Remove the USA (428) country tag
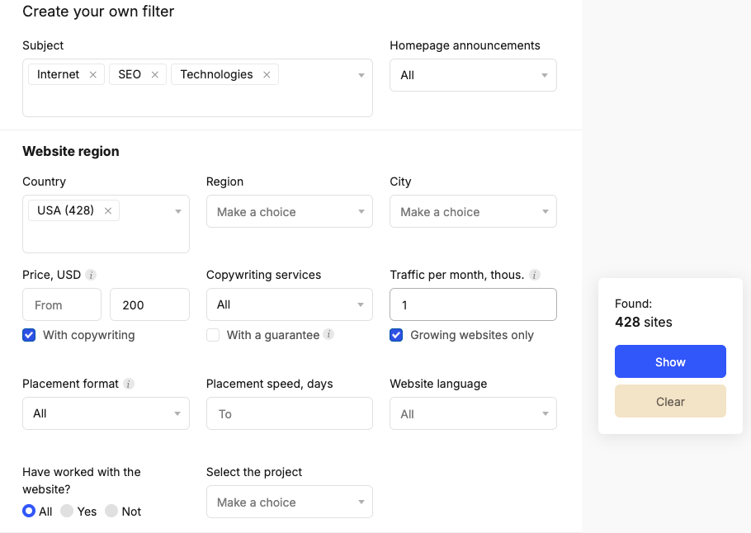Screen dimensions: 751x533 (107, 211)
